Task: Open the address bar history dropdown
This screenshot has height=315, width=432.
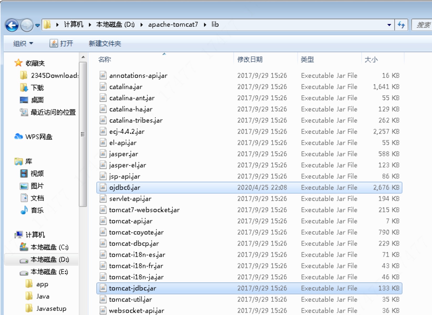Action: pyautogui.click(x=389, y=25)
